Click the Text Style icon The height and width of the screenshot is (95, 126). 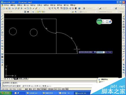tap(84, 8)
